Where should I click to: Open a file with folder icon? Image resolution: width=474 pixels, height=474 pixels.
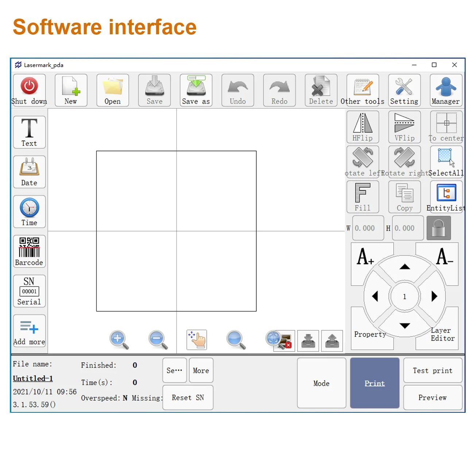click(113, 90)
